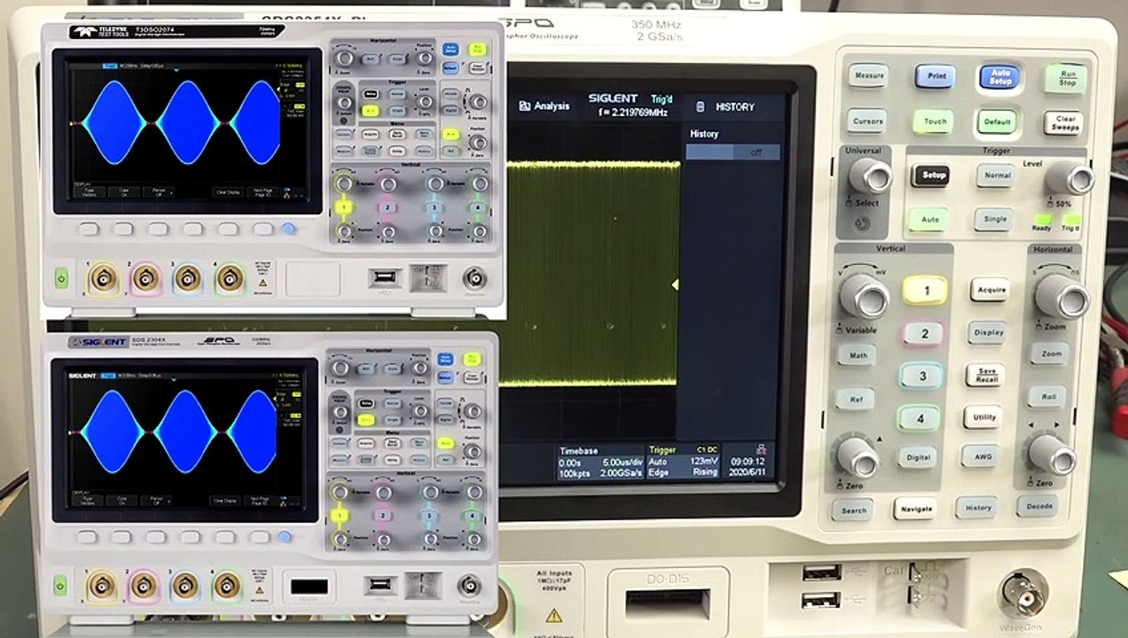Toggle the Touch screen button
The height and width of the screenshot is (638, 1128).
[x=935, y=122]
